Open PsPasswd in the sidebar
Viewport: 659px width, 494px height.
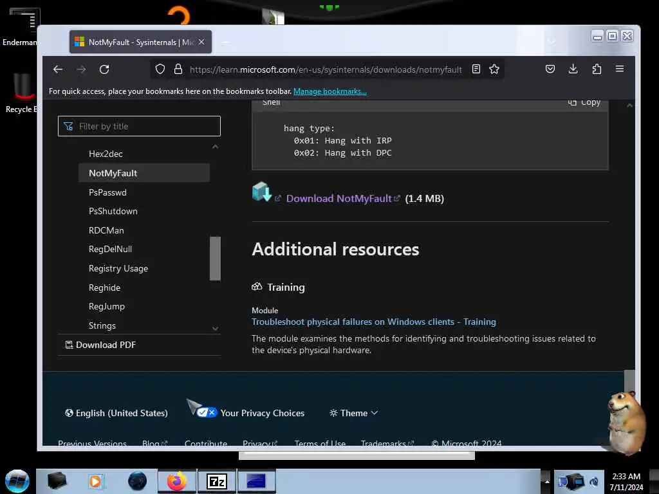pyautogui.click(x=107, y=192)
